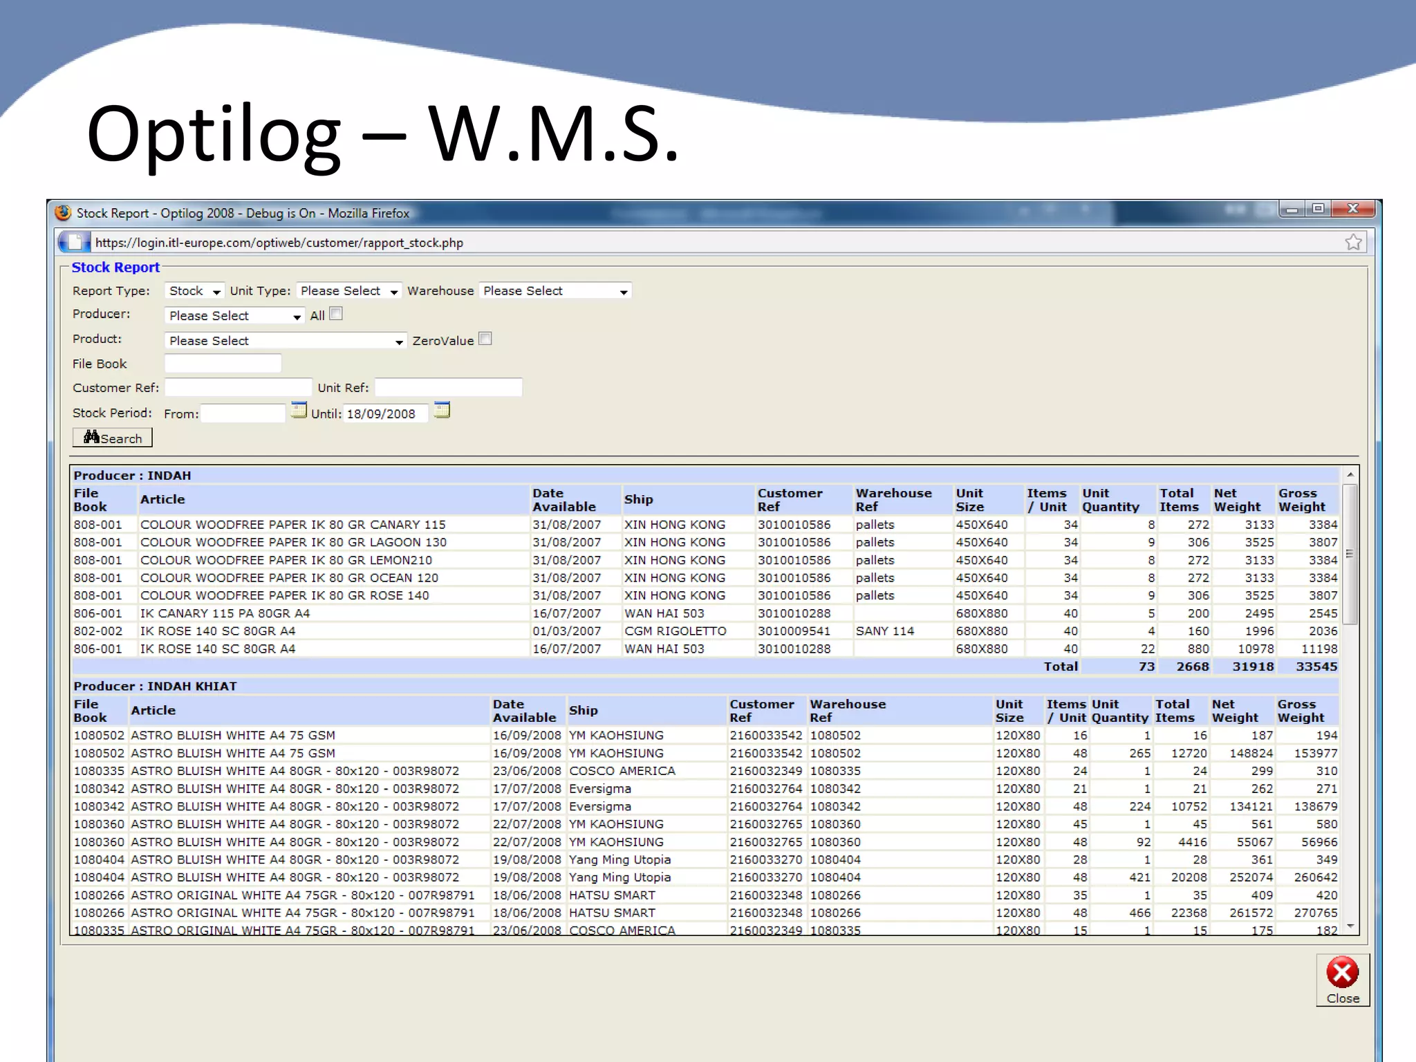This screenshot has width=1416, height=1062.
Task: Click the page icon beside URL
Action: [x=74, y=242]
